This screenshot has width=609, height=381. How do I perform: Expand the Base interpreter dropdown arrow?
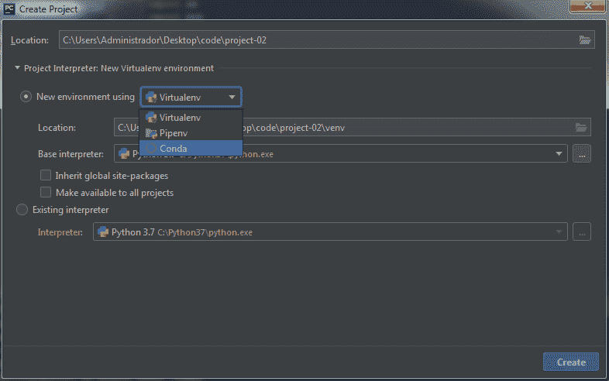(559, 154)
